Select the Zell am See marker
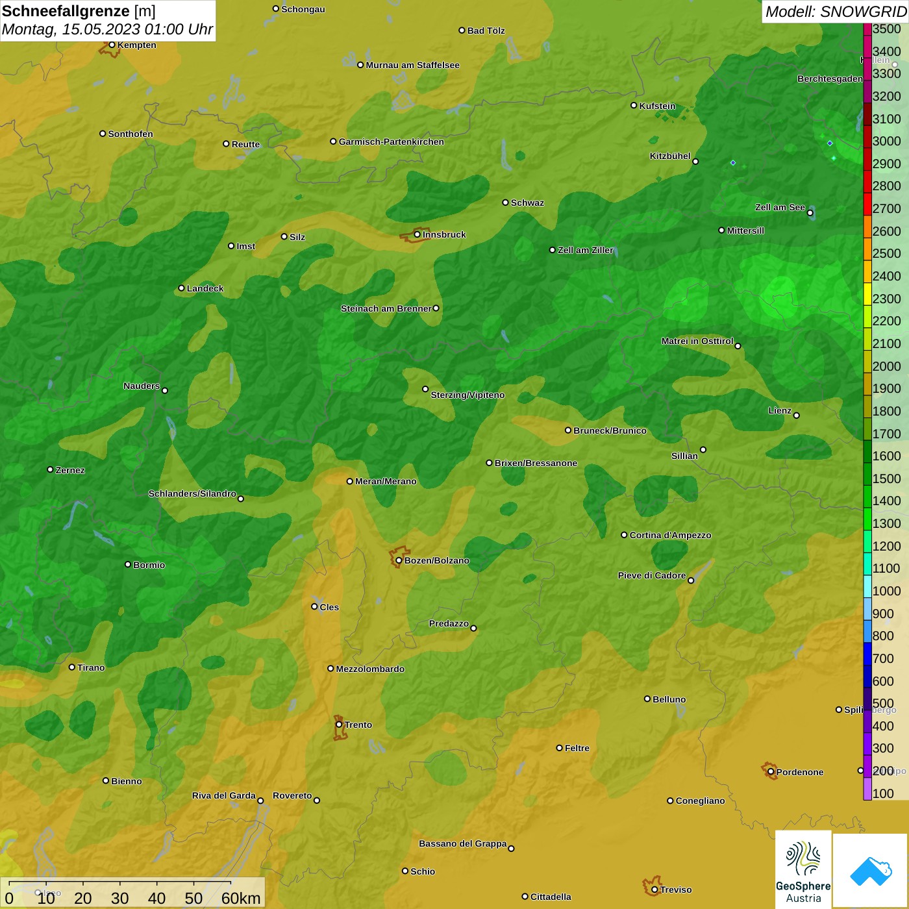The width and height of the screenshot is (909, 909). pos(810,213)
